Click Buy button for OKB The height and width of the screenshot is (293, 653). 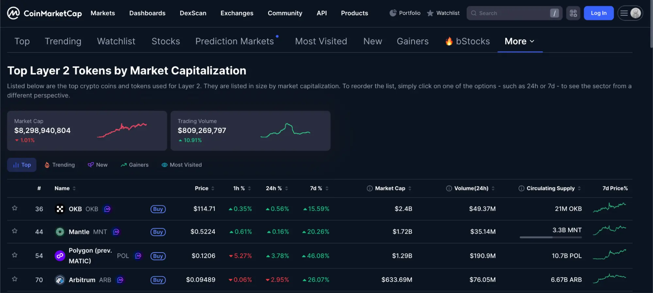158,209
